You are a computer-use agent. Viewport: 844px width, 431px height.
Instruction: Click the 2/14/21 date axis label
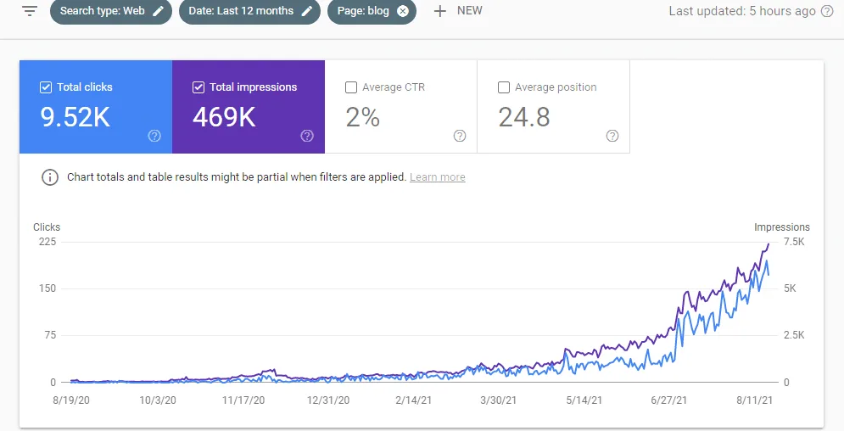pyautogui.click(x=413, y=400)
